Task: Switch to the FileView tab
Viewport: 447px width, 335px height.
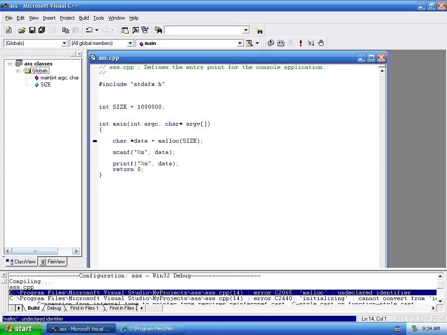Action: click(52, 262)
